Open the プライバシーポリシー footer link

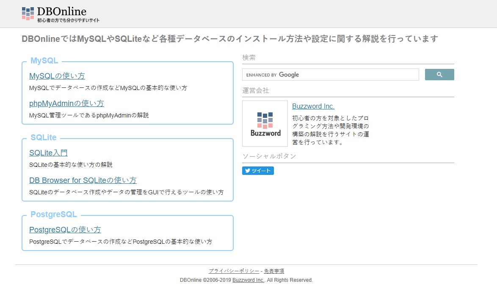click(234, 271)
